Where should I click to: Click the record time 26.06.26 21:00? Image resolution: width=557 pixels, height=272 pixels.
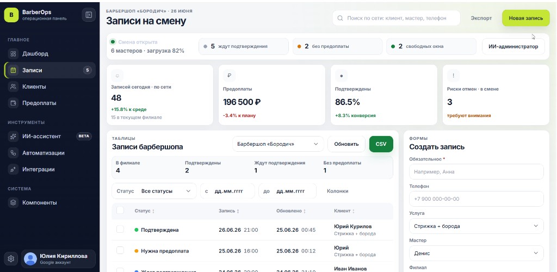point(238,230)
